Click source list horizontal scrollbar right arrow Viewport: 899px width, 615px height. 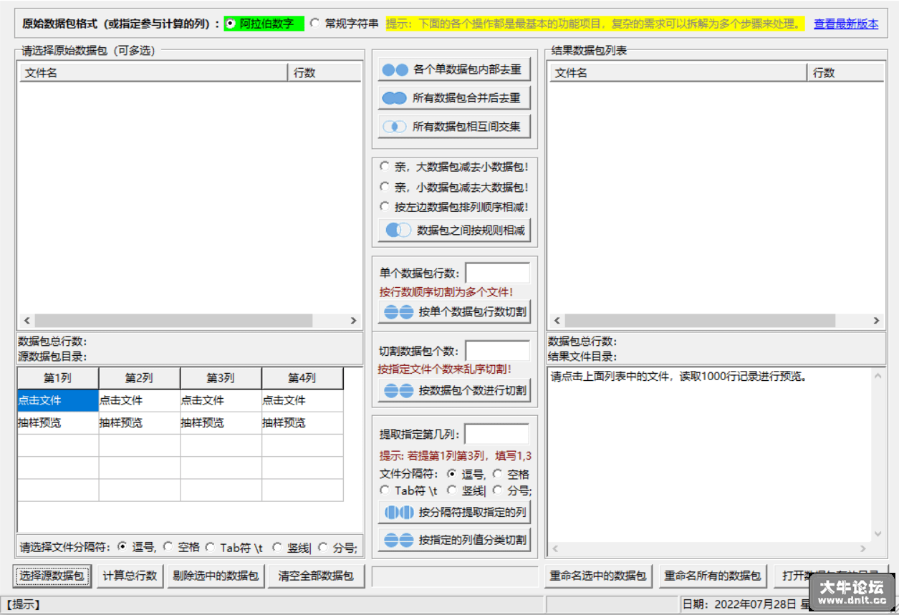coord(353,321)
